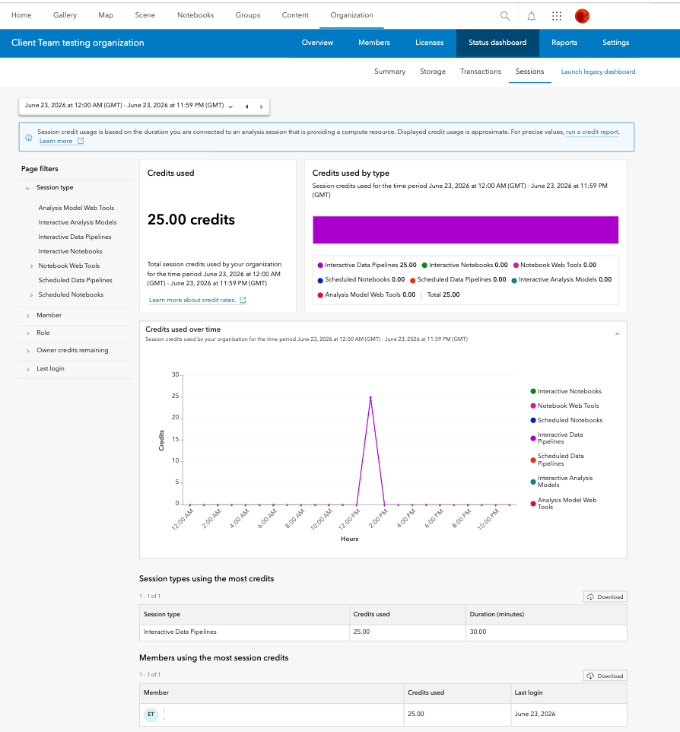
Task: Toggle Scheduled Notebooks series in chart legend
Action: pos(566,420)
